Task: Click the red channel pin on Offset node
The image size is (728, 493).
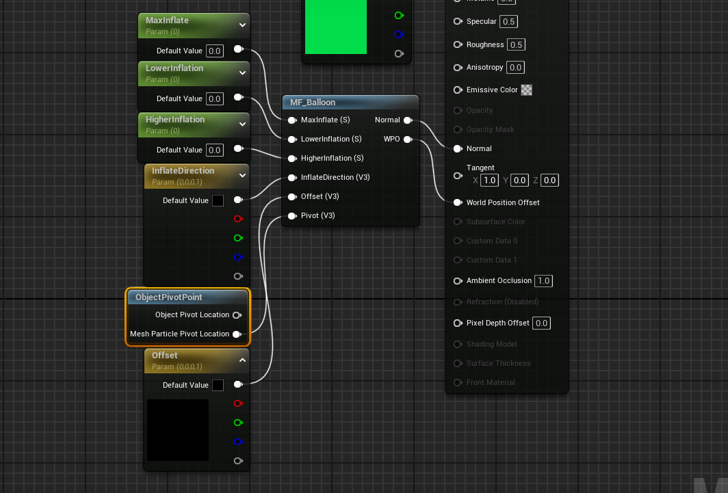Action: tap(239, 403)
